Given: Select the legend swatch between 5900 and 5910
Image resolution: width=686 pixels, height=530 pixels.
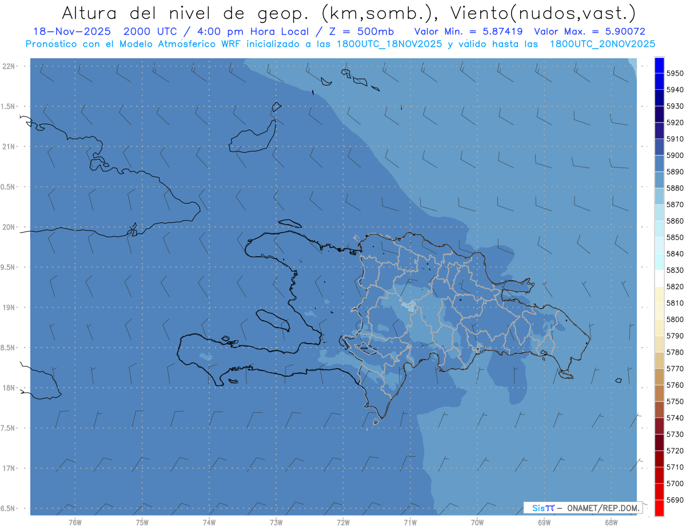Looking at the screenshot, I should coord(659,147).
